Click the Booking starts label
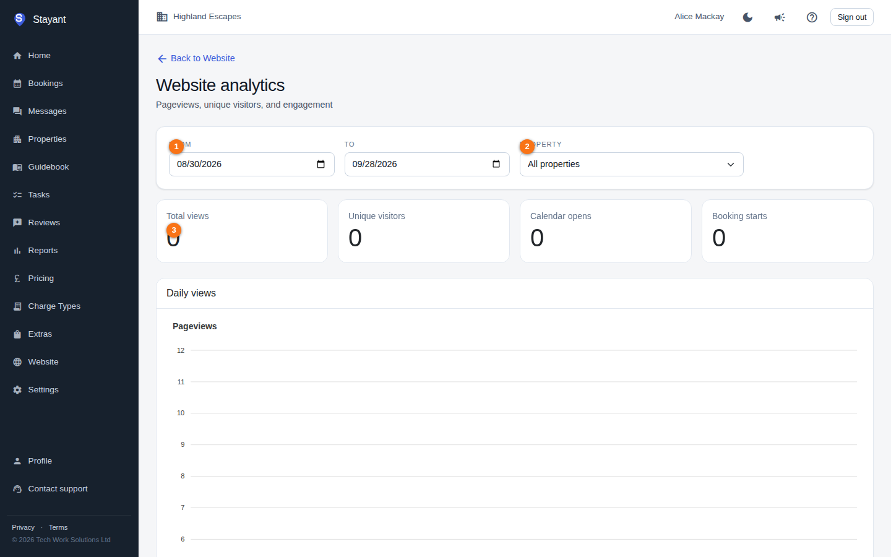The height and width of the screenshot is (557, 891). (x=739, y=216)
